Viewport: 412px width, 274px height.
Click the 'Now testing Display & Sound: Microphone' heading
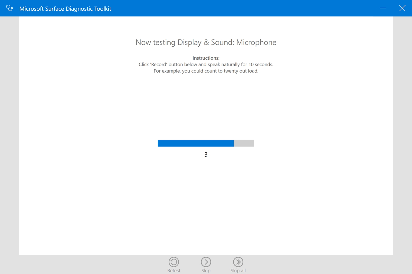206,42
